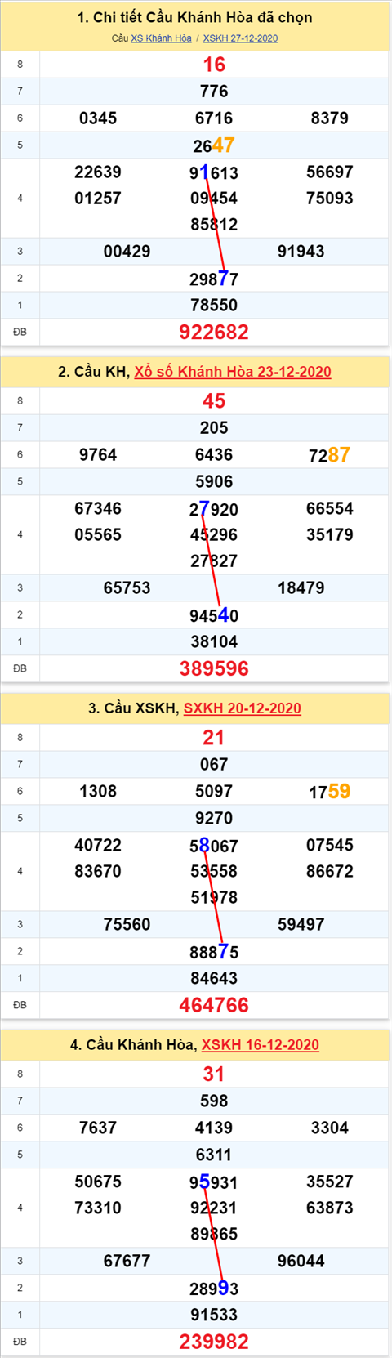Click the number 598

[x=214, y=1101]
